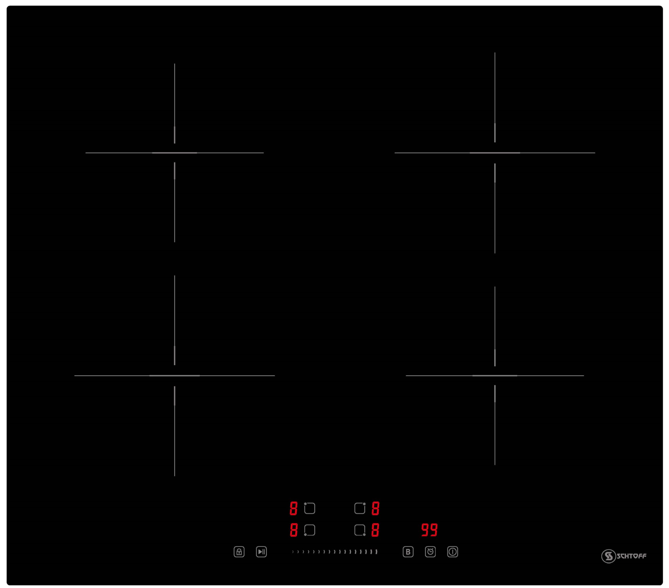Select the front-left cooking zone icon

click(309, 530)
